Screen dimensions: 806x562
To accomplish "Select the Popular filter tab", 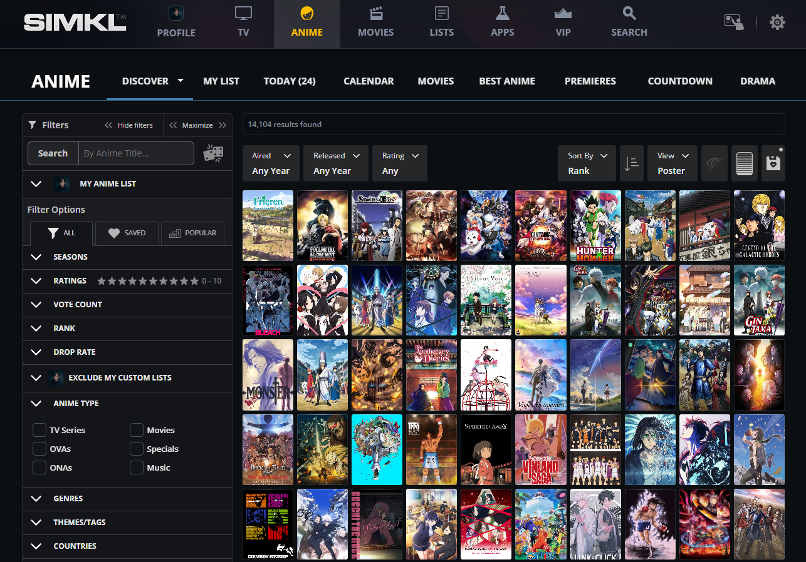I will [x=192, y=233].
